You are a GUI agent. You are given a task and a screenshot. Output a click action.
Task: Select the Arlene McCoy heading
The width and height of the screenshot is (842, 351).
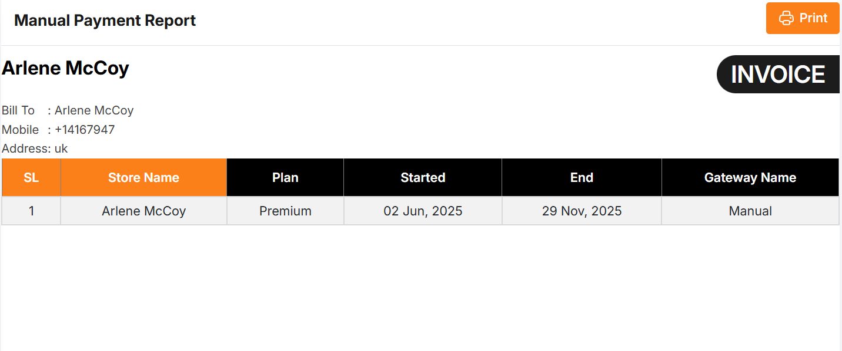(x=65, y=68)
